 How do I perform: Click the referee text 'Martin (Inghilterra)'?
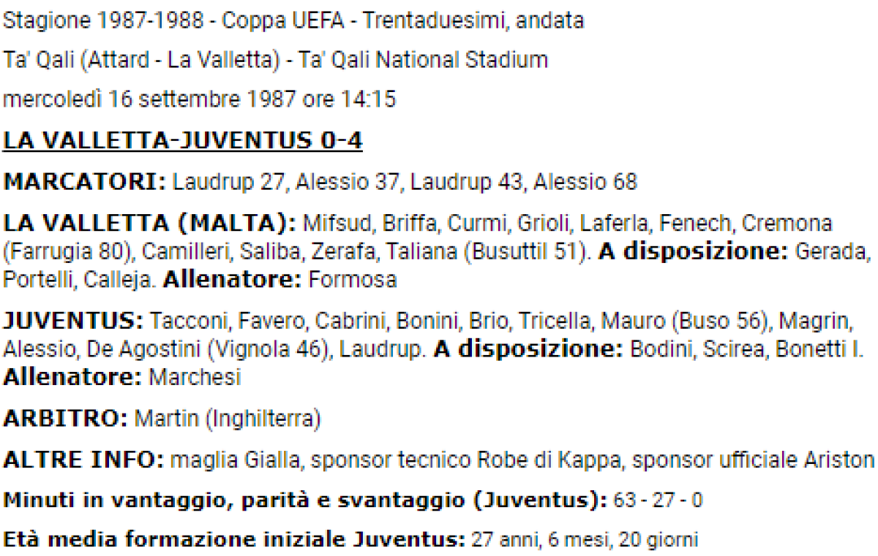(x=228, y=419)
